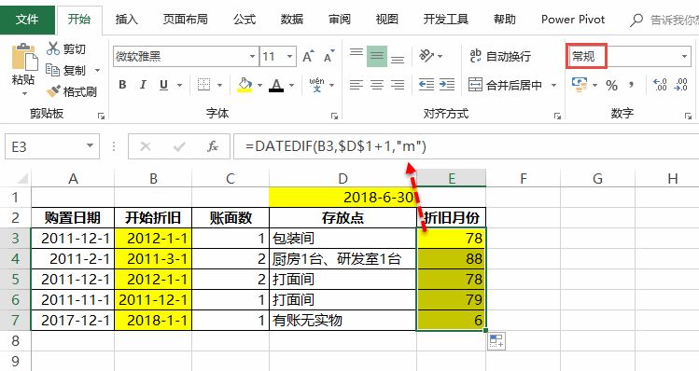The height and width of the screenshot is (371, 699).
Task: Expand the underline style arrow
Action: (x=180, y=85)
